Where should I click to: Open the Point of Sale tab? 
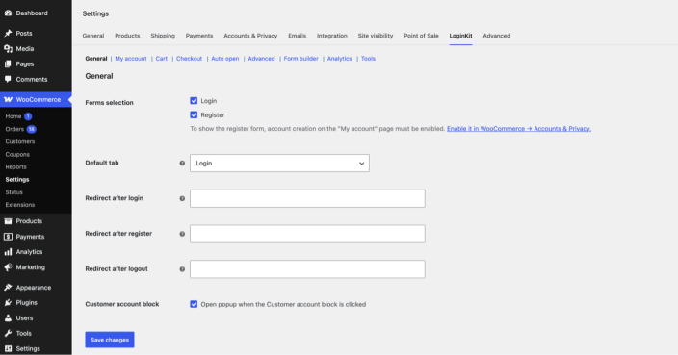pyautogui.click(x=421, y=36)
